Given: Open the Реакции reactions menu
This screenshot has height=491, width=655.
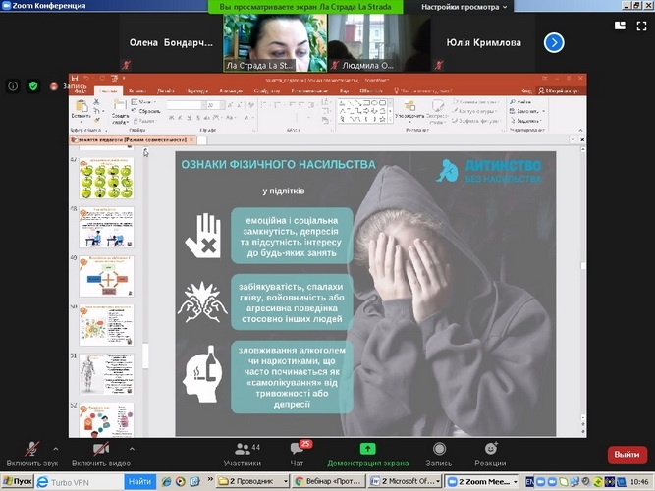Looking at the screenshot, I should click(490, 449).
